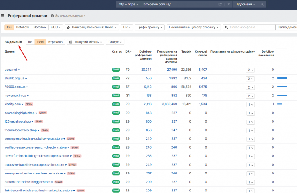297x193 pixels.
Task: Click calendar icon in Минулий місяць button
Action: click(x=71, y=42)
